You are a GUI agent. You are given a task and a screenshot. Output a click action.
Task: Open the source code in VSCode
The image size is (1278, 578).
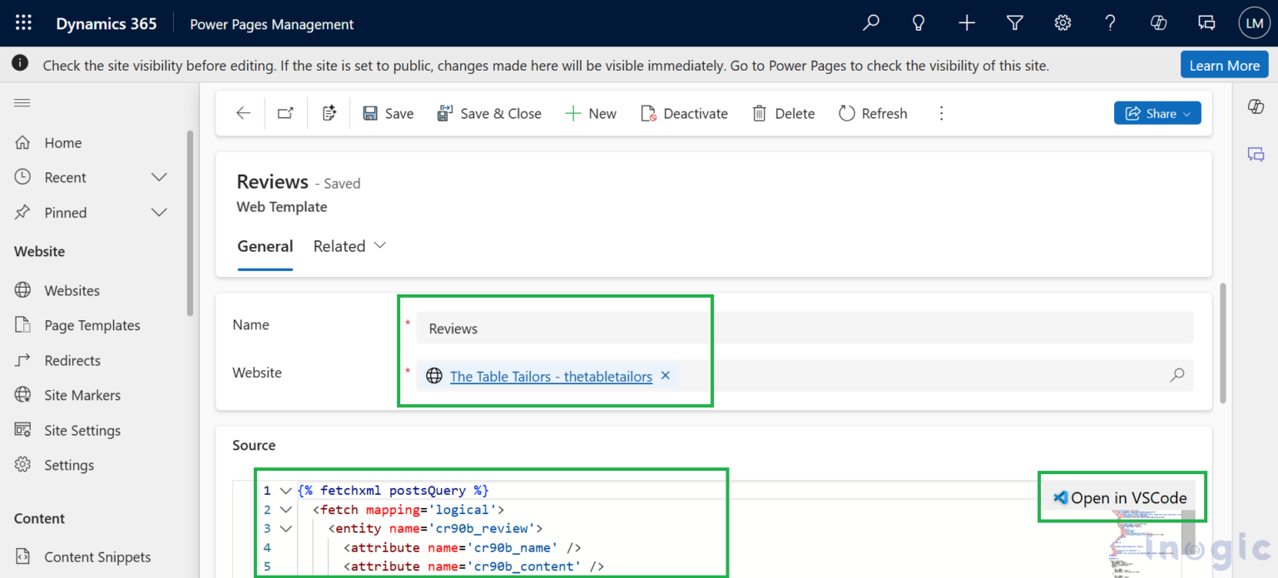1122,497
